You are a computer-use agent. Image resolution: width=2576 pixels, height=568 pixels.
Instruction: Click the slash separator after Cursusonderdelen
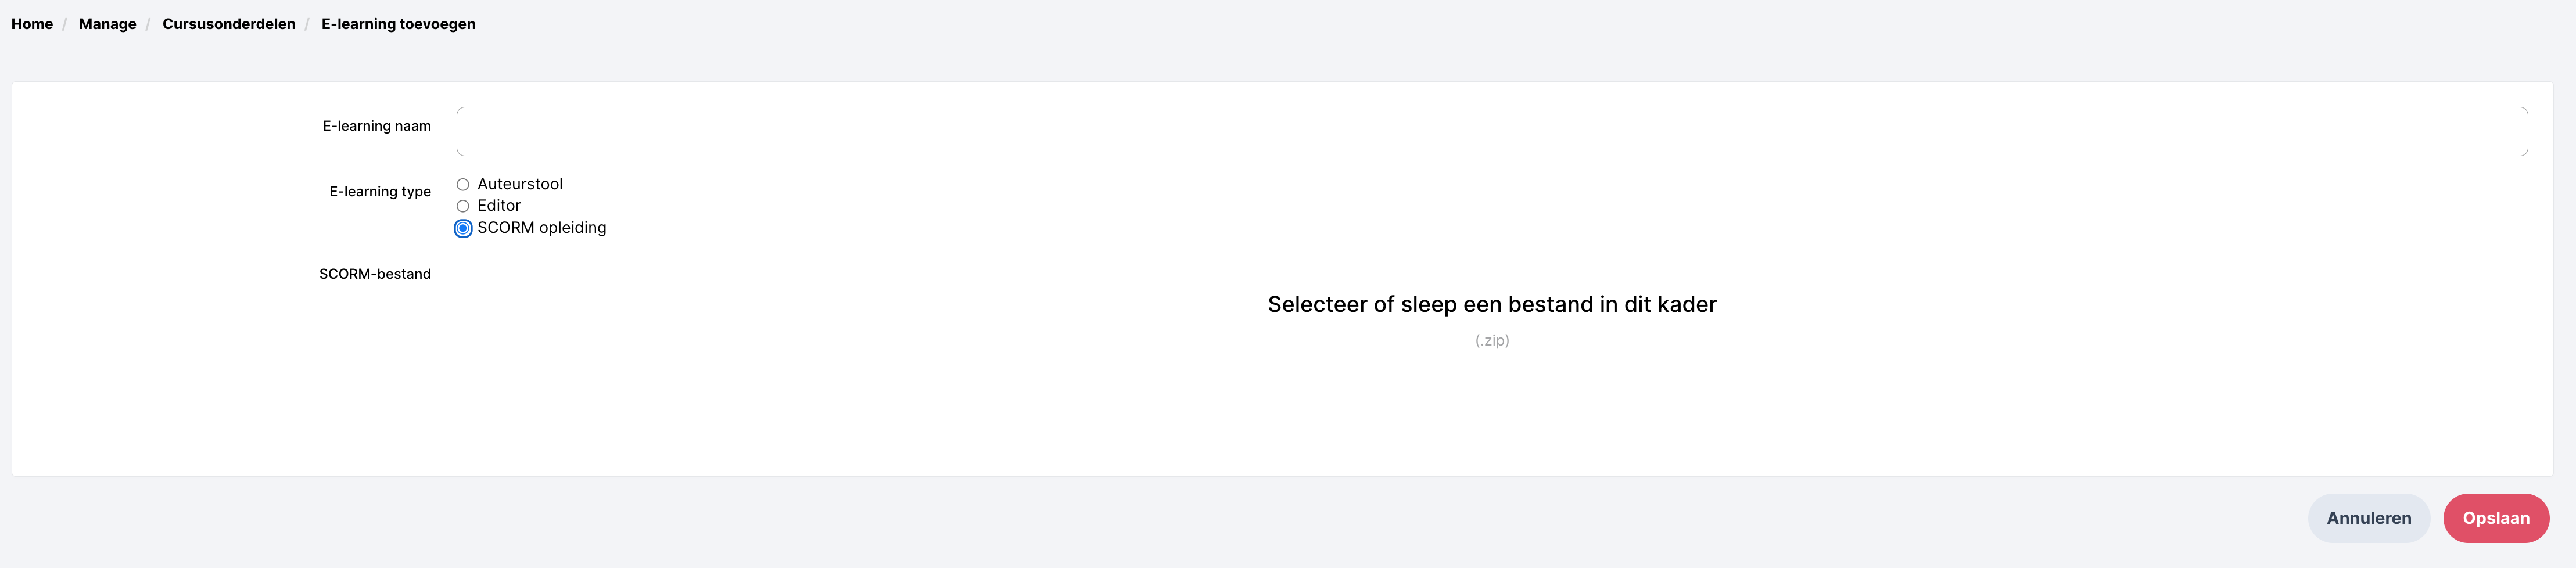coord(308,24)
